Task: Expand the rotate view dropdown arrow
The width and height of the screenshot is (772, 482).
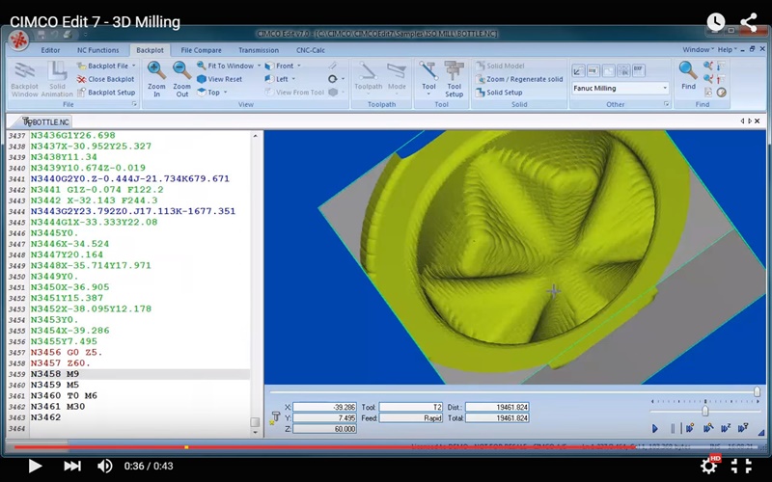Action: (x=343, y=79)
